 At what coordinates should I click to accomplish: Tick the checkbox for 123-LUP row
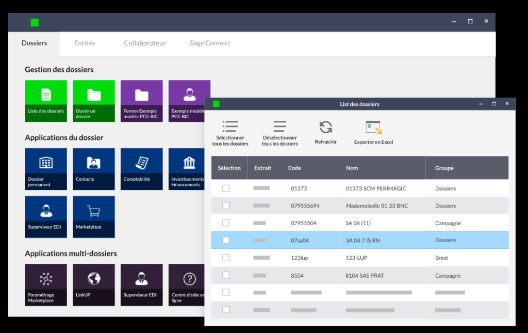tap(226, 258)
